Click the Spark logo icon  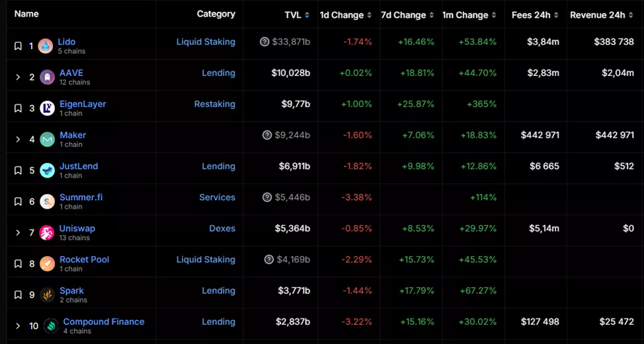coord(47,295)
